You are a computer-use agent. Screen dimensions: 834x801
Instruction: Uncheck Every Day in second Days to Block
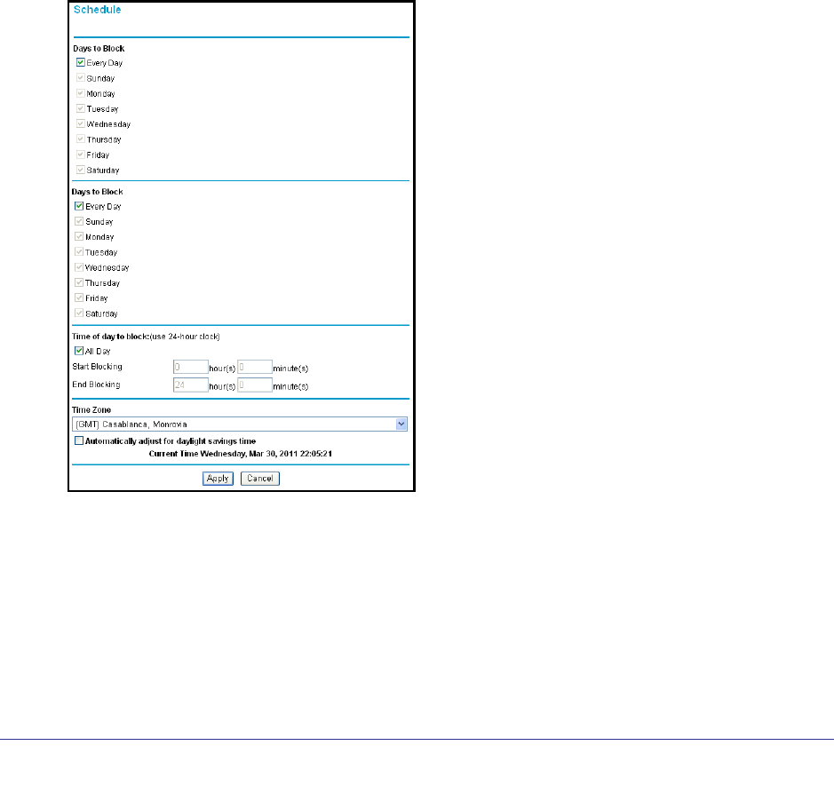click(79, 206)
